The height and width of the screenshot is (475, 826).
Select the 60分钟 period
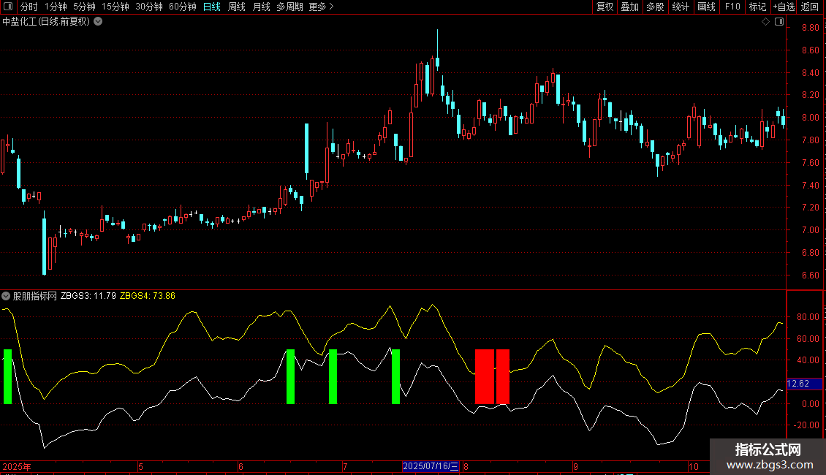click(183, 7)
